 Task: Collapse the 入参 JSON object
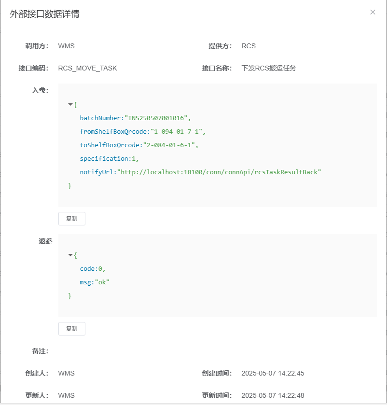[70, 104]
